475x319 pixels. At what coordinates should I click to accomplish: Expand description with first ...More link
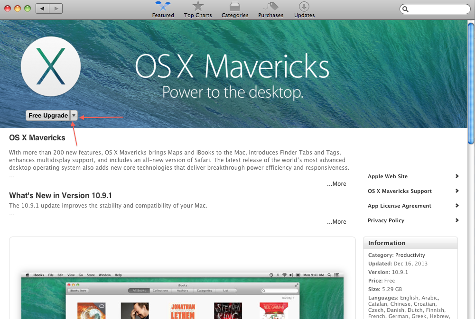pos(336,184)
